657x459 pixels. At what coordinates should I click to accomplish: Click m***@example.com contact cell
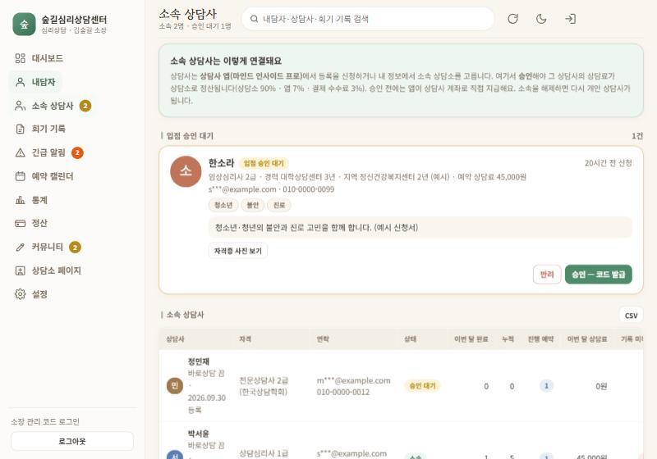(353, 380)
